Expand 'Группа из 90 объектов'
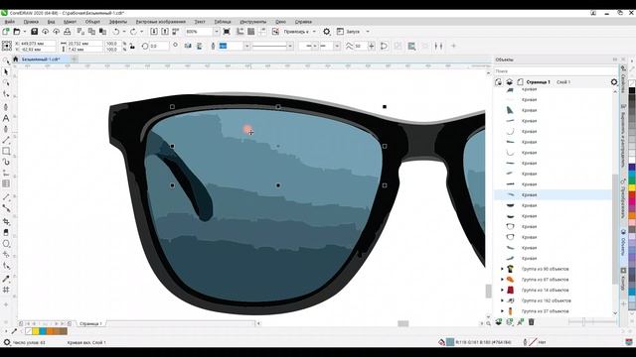This screenshot has height=357, width=636. (x=502, y=269)
